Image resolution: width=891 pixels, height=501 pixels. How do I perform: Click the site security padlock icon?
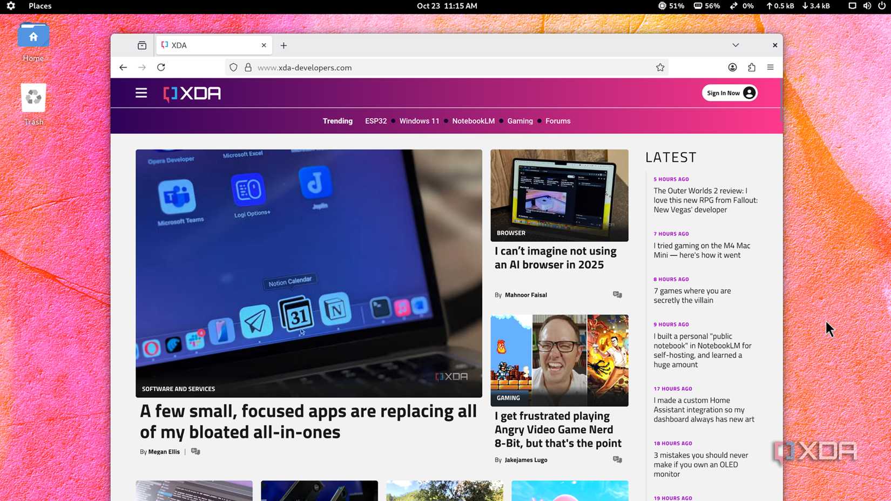tap(248, 67)
